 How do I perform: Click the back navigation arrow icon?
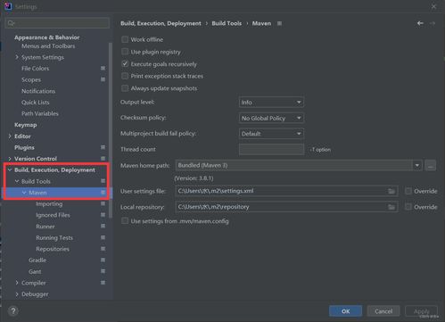tap(420, 23)
